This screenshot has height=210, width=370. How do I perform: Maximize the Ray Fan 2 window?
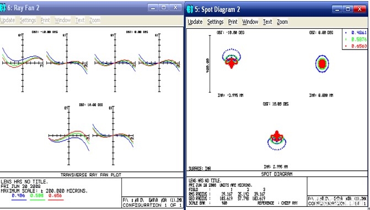pos(164,8)
